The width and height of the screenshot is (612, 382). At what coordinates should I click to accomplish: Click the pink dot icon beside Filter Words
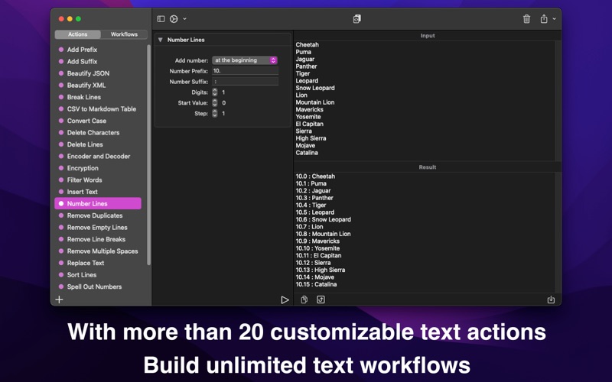click(61, 180)
